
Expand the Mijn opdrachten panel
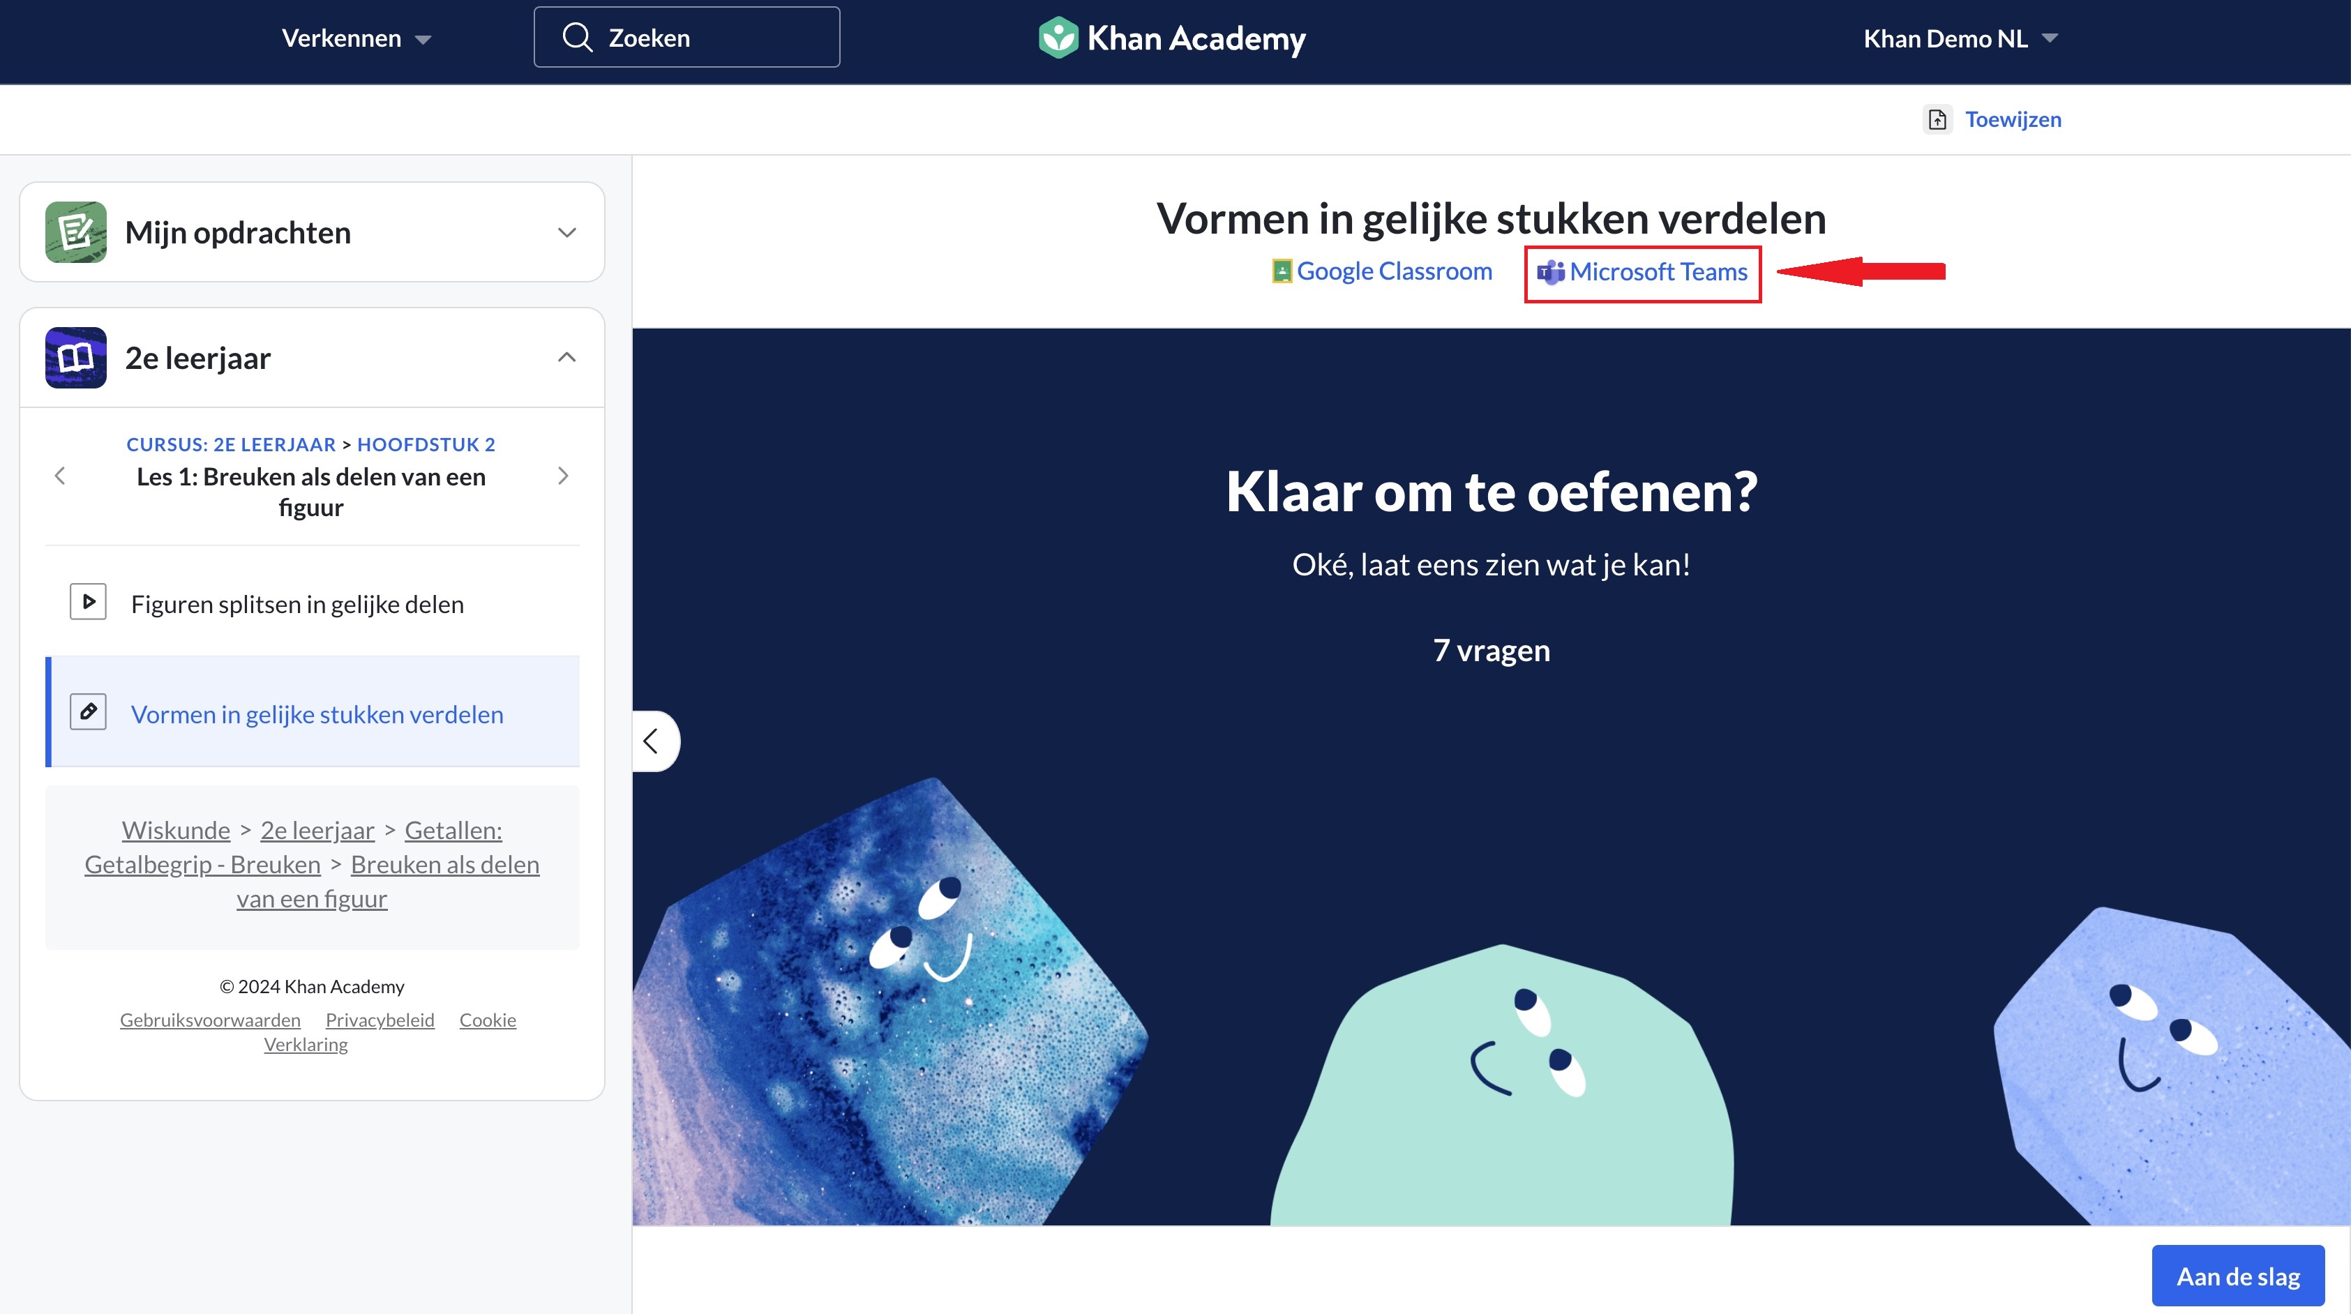566,233
